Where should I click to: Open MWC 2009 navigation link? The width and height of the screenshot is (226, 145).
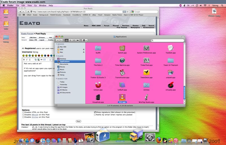96,25
